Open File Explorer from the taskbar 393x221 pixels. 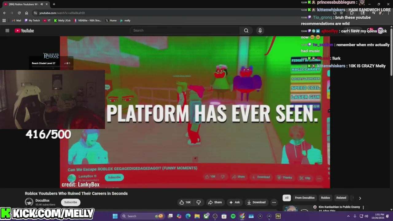point(197,216)
